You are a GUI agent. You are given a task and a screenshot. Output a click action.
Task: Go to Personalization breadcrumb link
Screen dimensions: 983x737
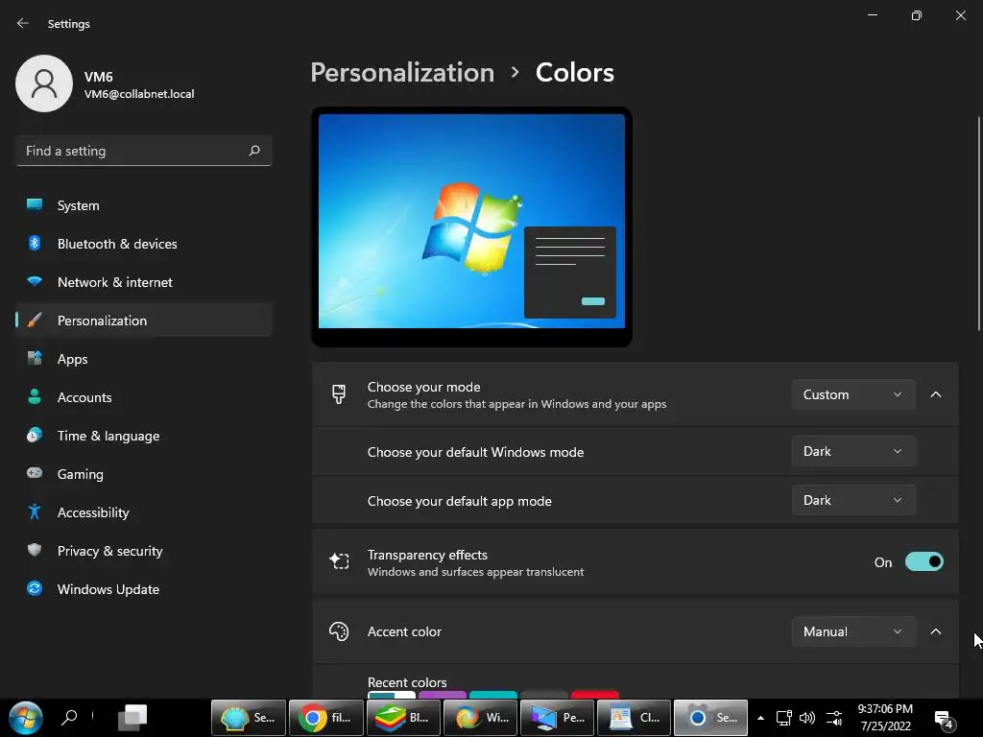(x=402, y=73)
